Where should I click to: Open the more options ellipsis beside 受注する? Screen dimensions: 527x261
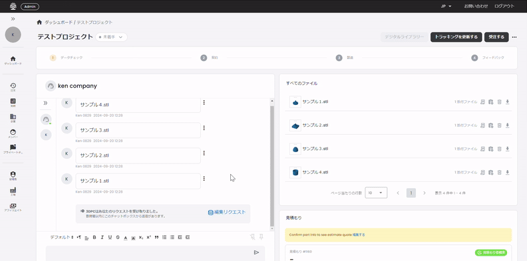click(x=514, y=37)
